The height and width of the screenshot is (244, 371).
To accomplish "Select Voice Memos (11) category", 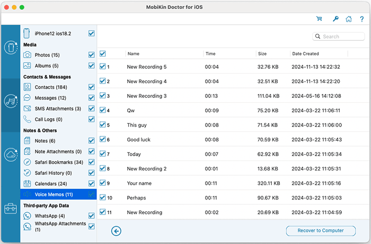I will tap(58, 194).
